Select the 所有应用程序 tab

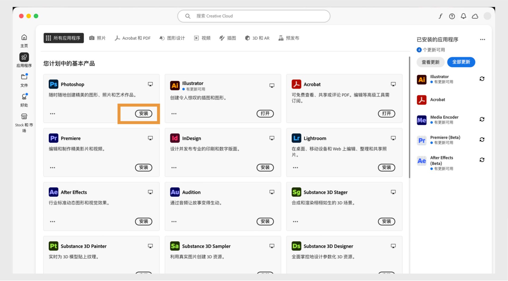(63, 38)
